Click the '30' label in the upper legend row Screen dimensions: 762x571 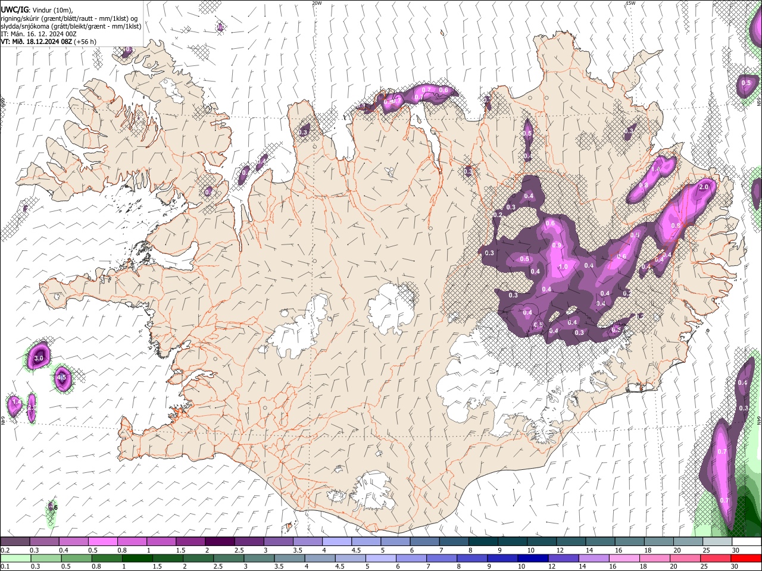pyautogui.click(x=736, y=550)
